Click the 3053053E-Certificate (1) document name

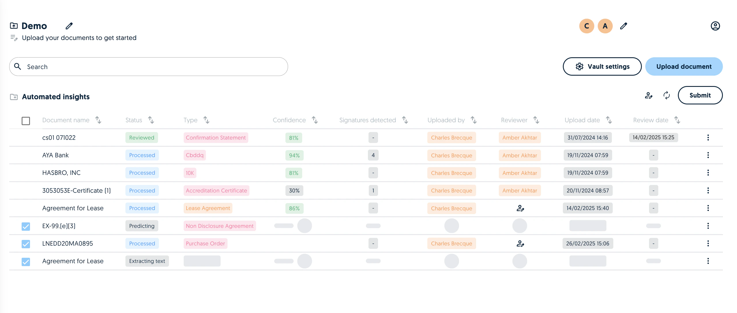click(76, 190)
